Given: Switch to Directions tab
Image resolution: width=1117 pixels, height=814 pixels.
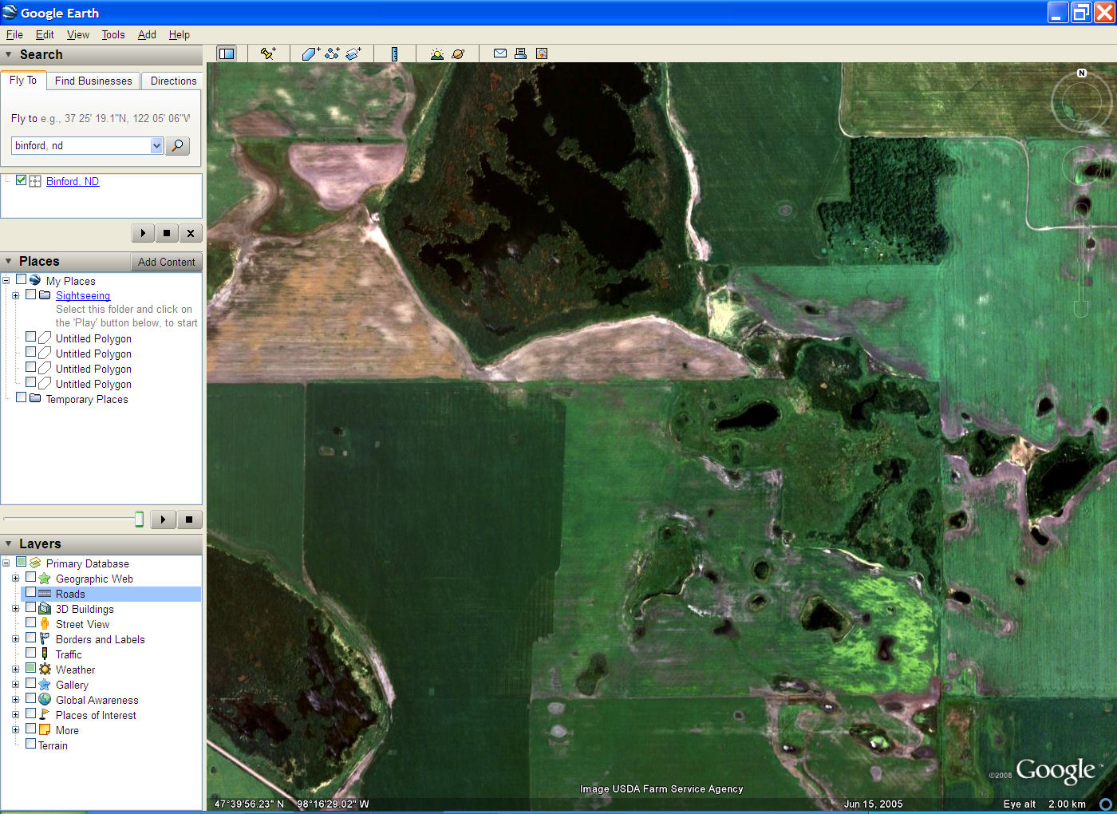Looking at the screenshot, I should click(173, 81).
